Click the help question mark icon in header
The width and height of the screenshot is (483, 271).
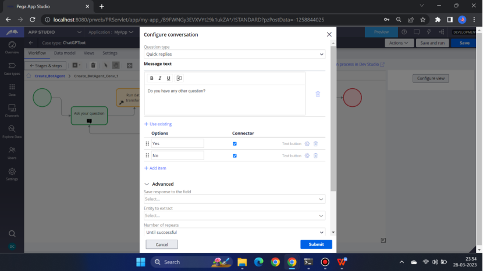coord(404,32)
